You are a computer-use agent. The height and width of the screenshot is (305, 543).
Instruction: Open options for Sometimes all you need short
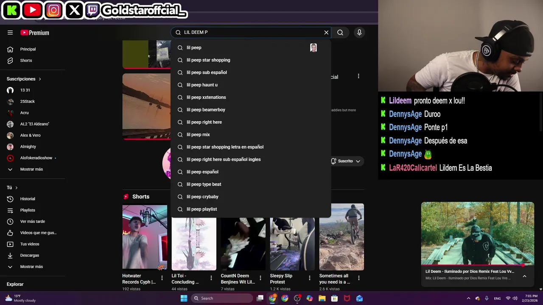358,278
